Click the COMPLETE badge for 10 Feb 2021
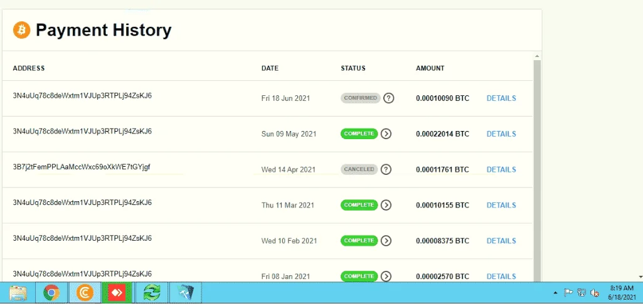Viewport: 643px width, 304px height. click(x=359, y=241)
